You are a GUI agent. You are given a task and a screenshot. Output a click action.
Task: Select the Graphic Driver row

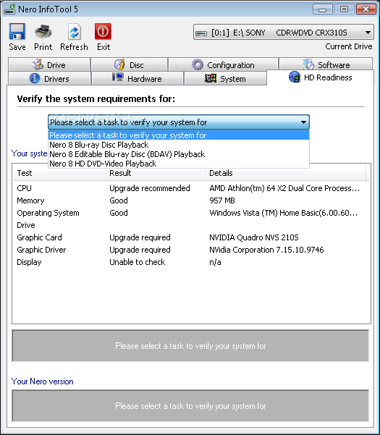191,250
